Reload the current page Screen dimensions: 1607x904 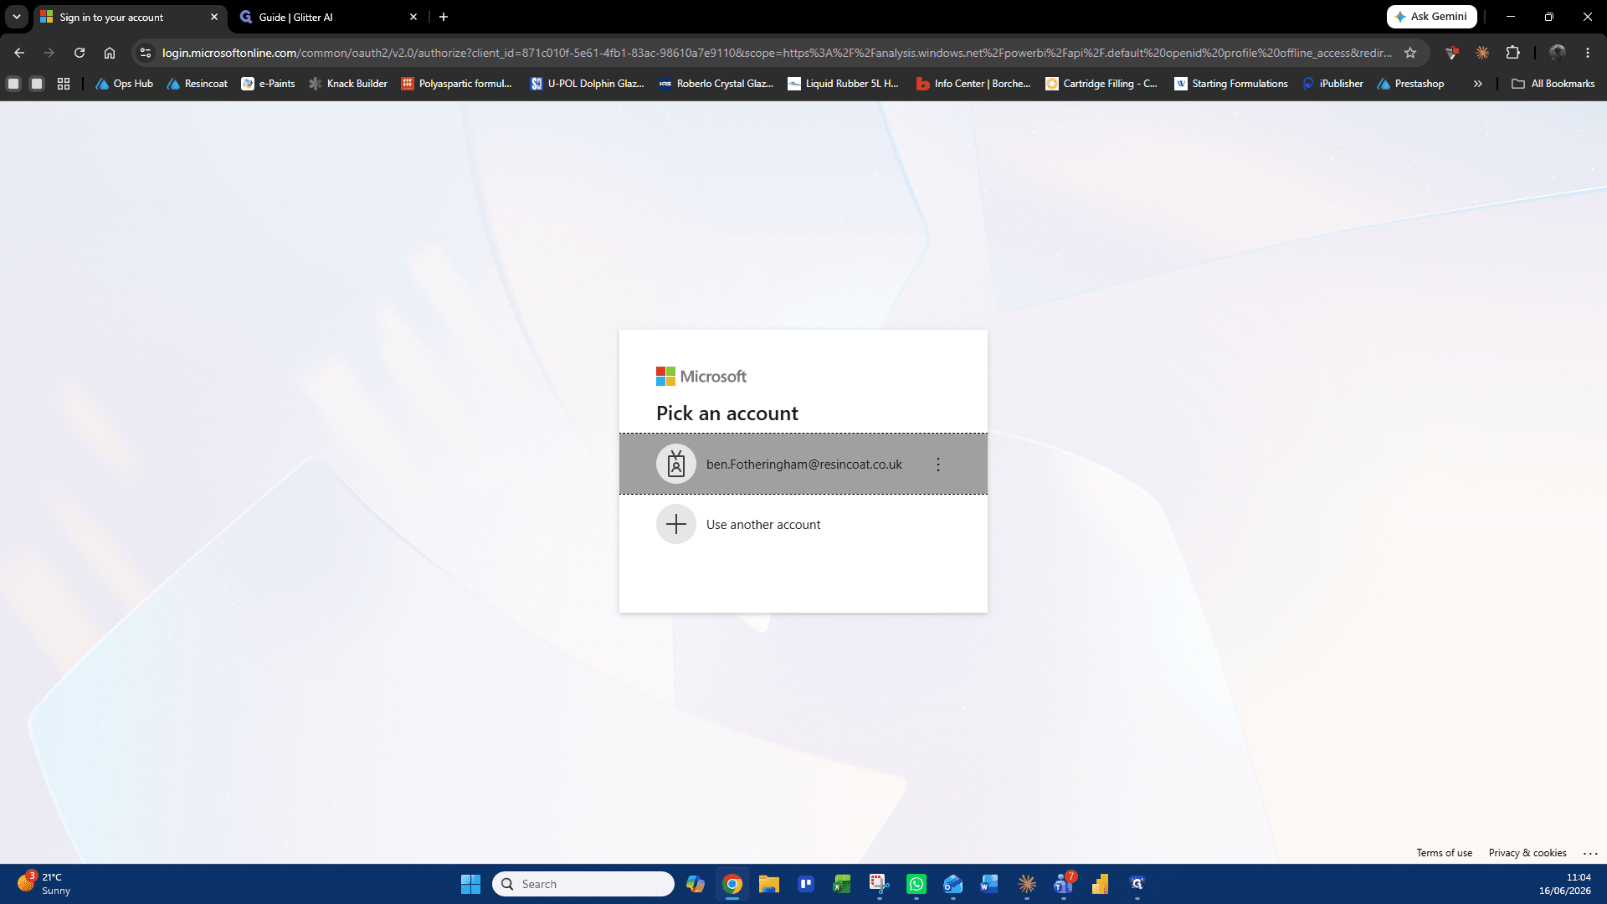pos(80,53)
